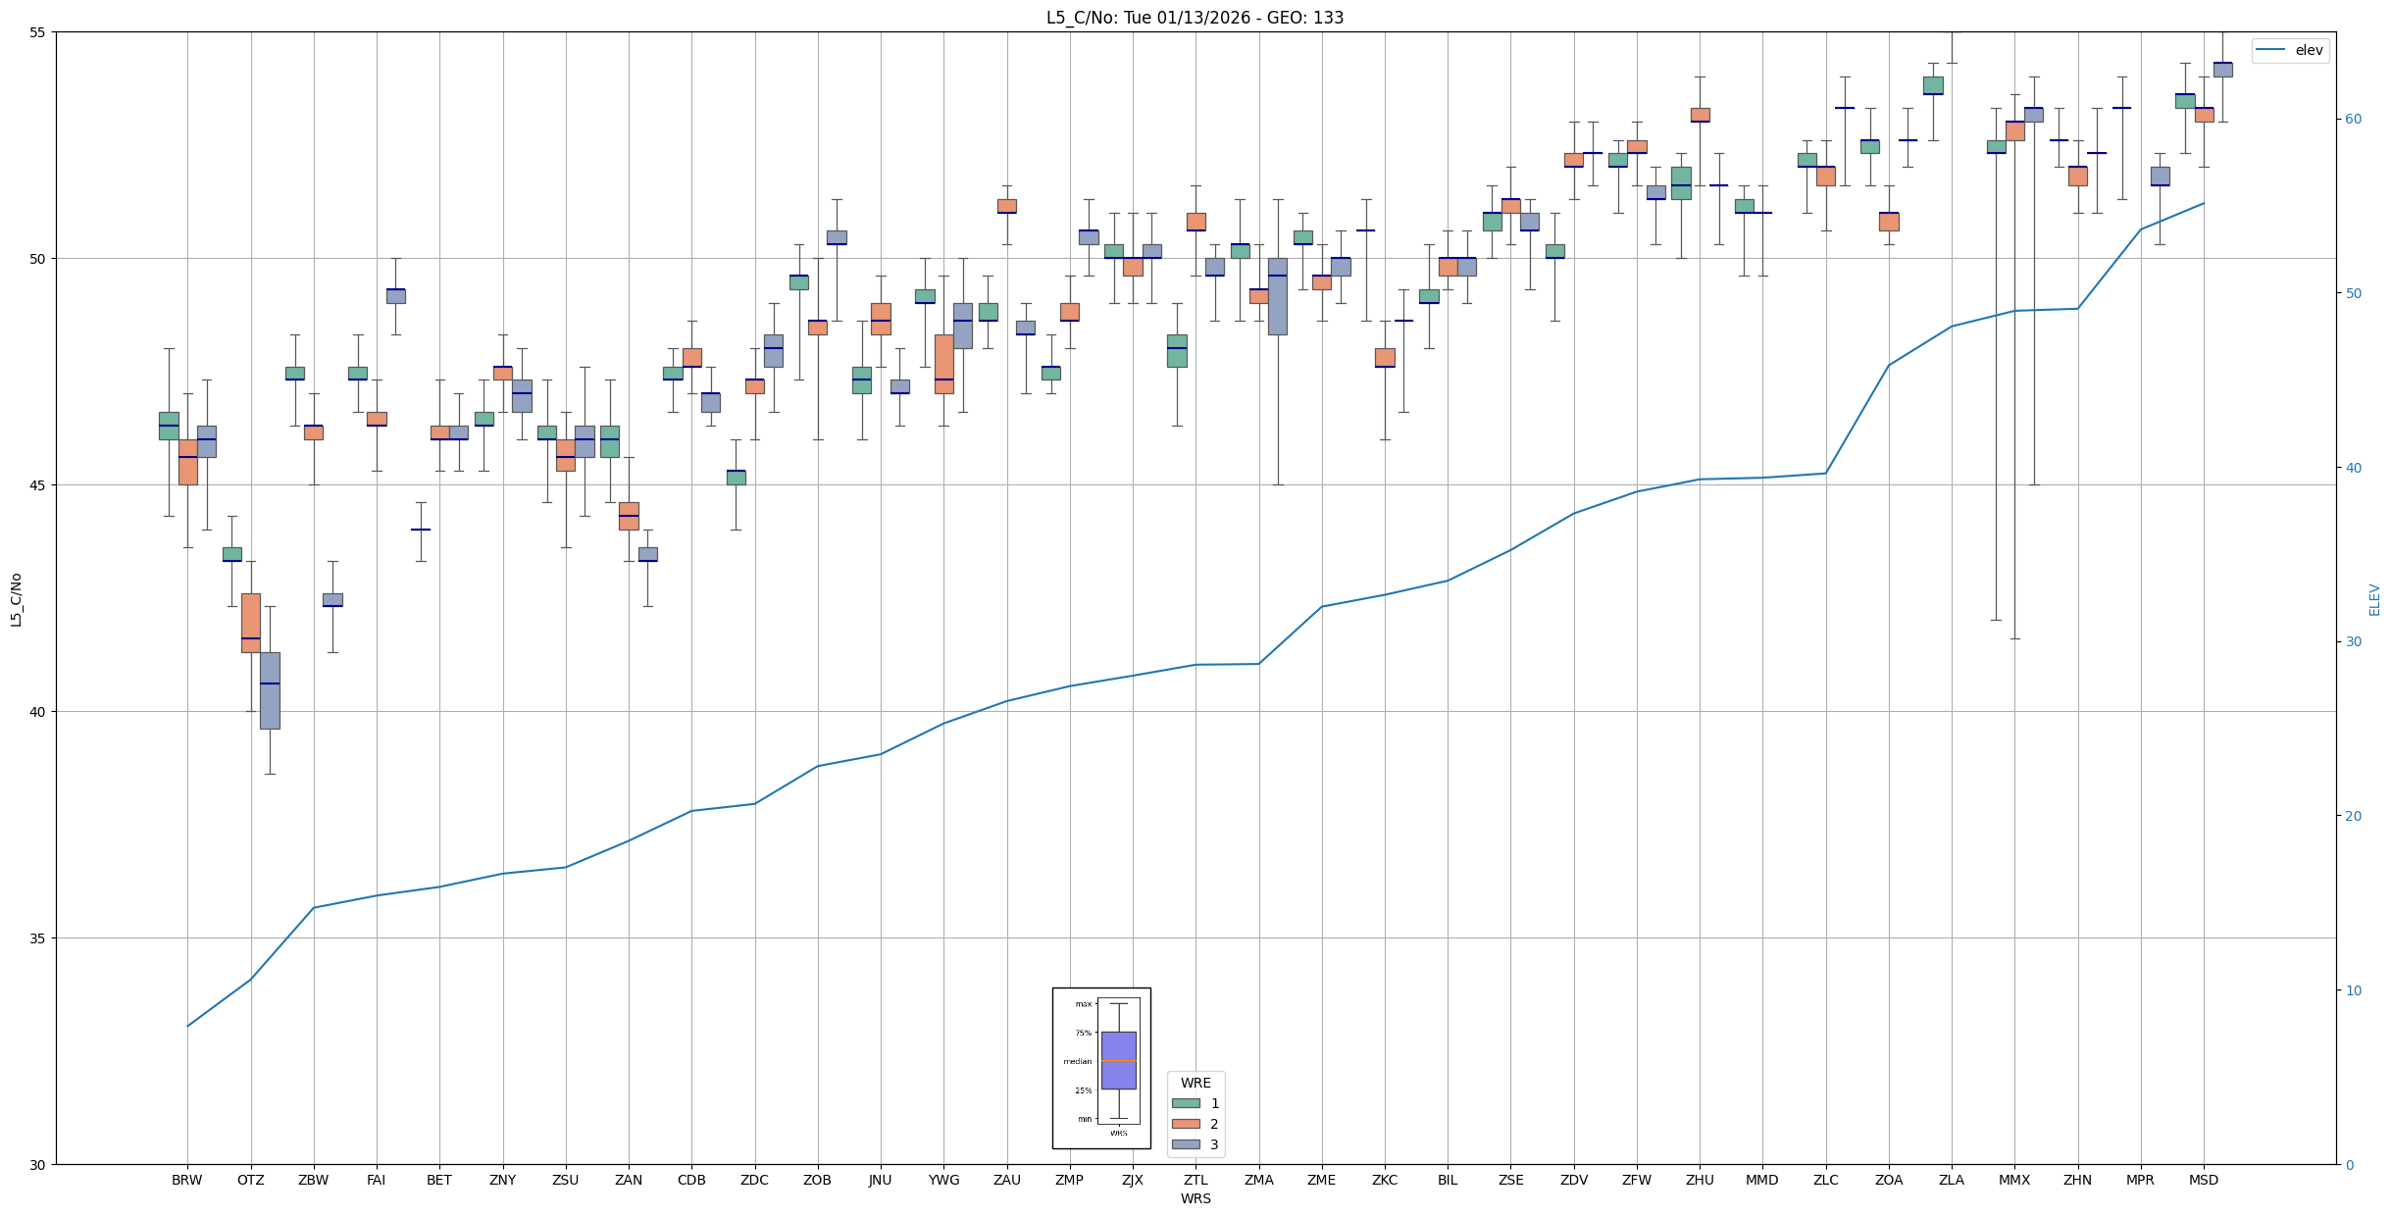Click the L5_C/No y-axis label
2391x1216 pixels.
(x=16, y=599)
